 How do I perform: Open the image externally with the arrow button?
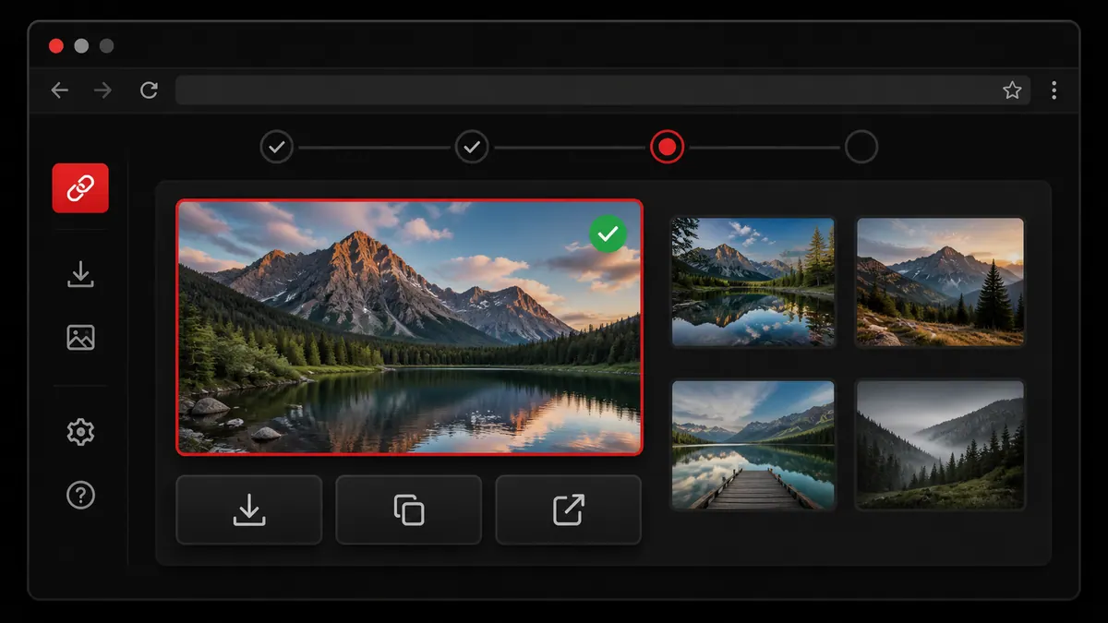569,509
